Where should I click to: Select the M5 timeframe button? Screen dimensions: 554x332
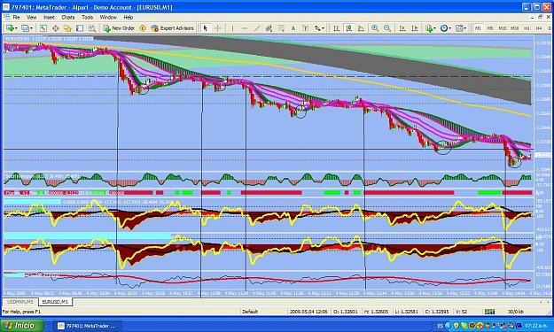pyautogui.click(x=490, y=28)
